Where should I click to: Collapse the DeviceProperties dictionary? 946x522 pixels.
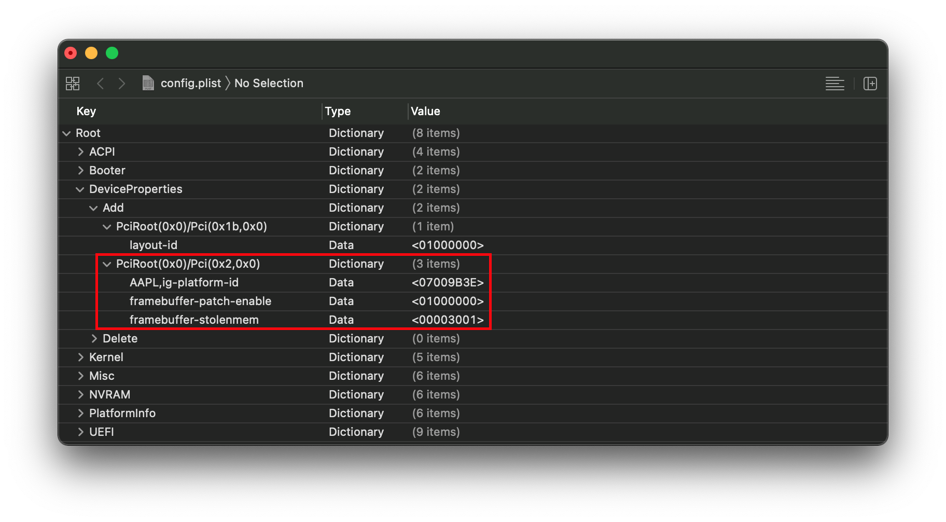(80, 189)
